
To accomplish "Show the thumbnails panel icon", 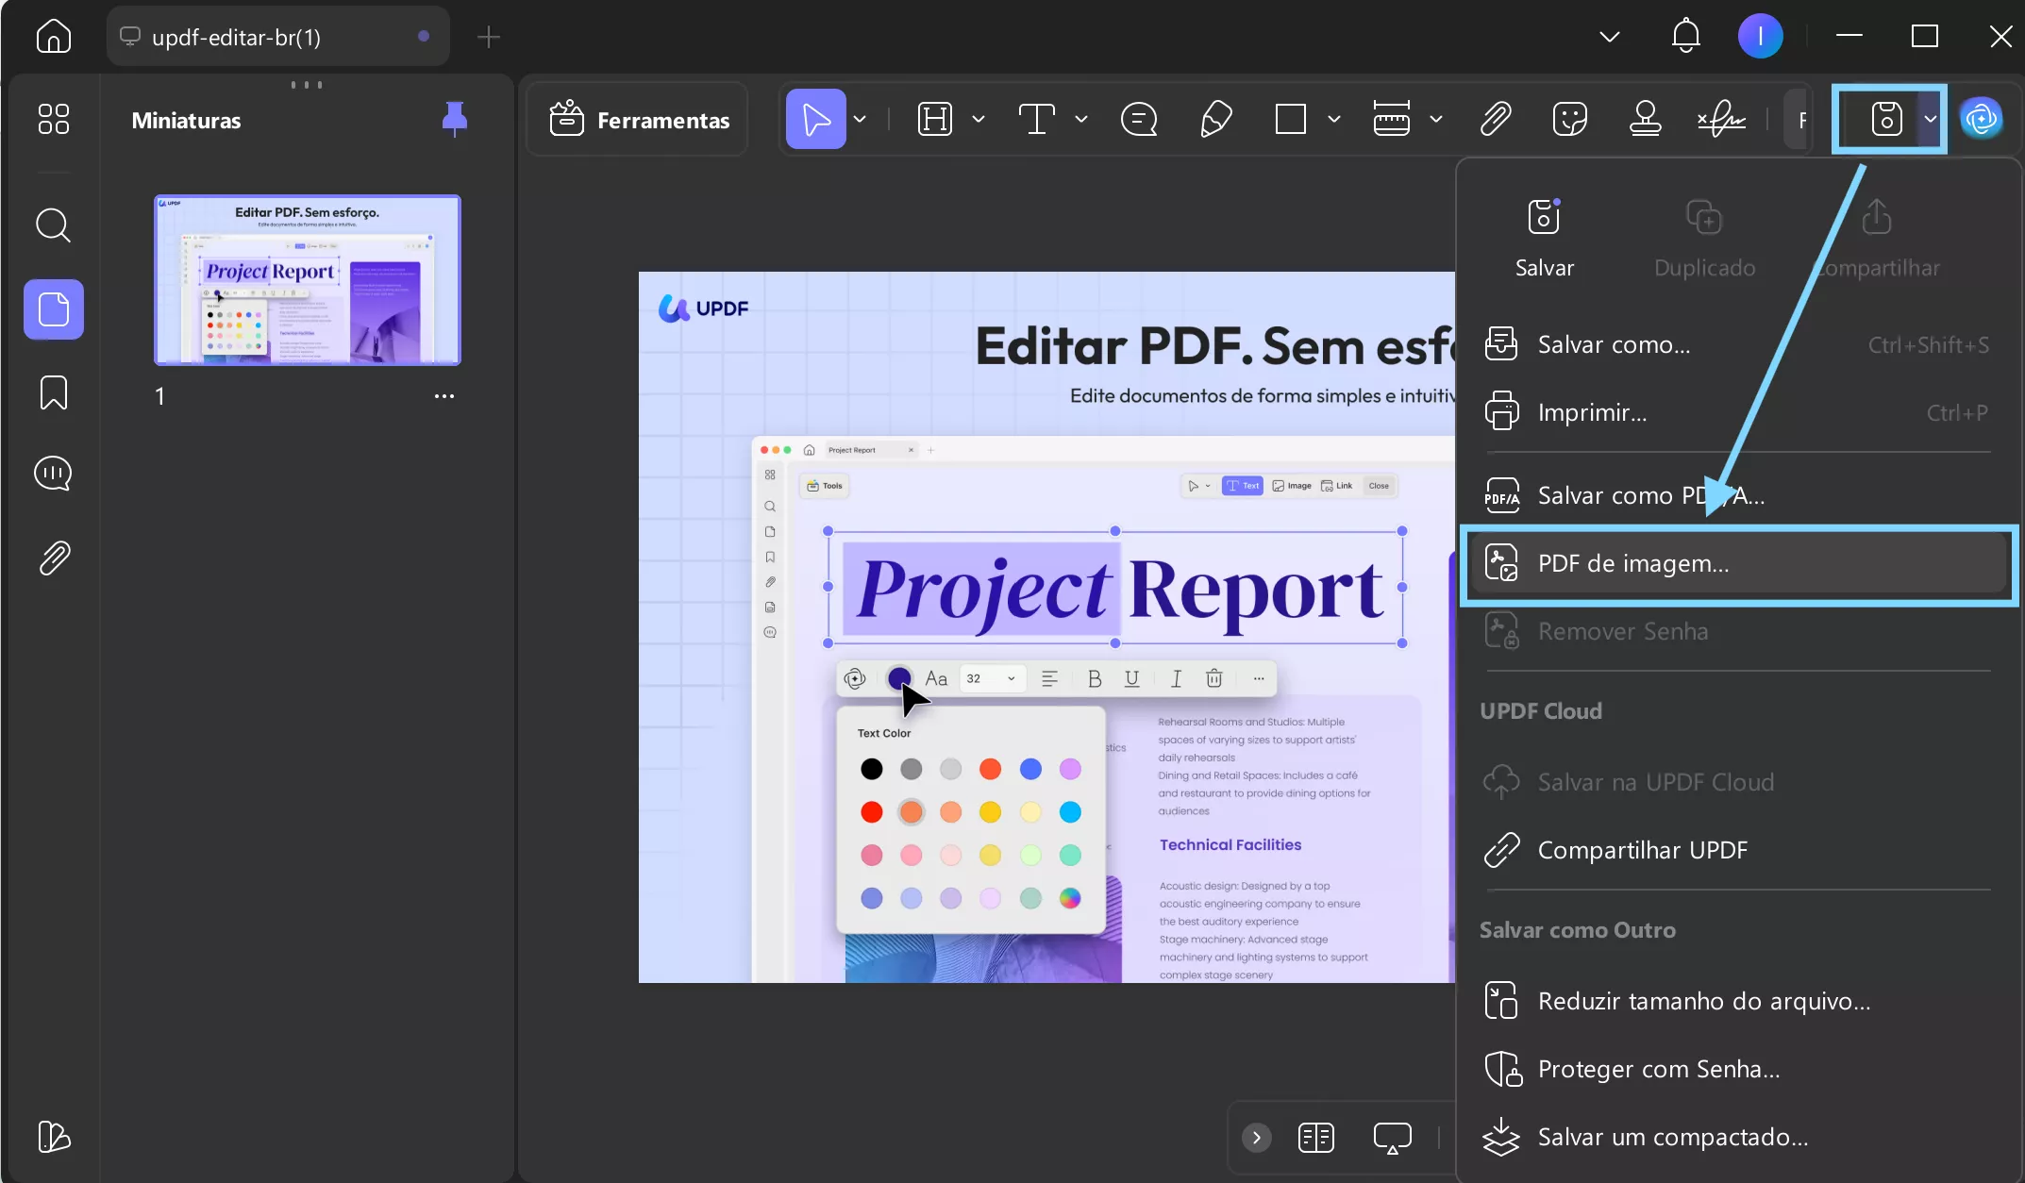I will click(x=54, y=309).
